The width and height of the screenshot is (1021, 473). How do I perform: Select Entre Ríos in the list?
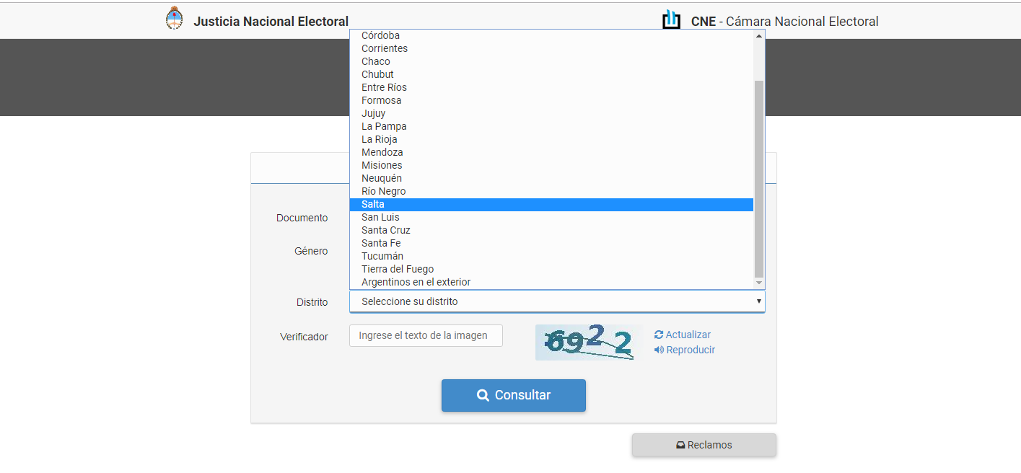pos(384,87)
